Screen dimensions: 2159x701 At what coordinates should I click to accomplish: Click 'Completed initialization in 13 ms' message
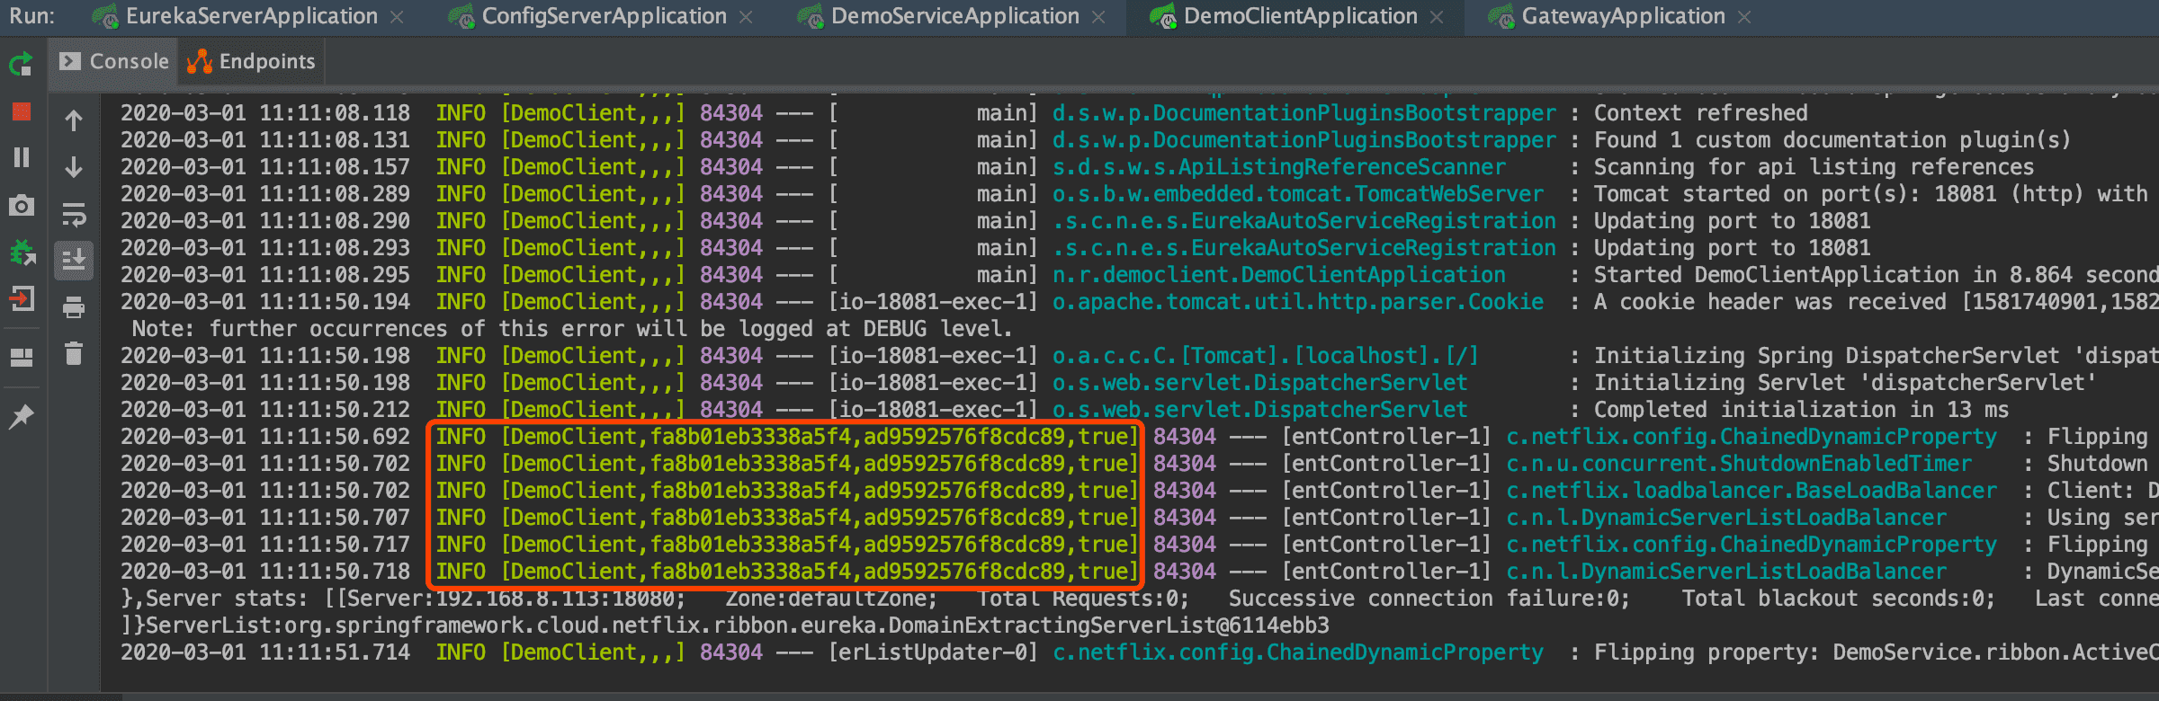[1802, 410]
